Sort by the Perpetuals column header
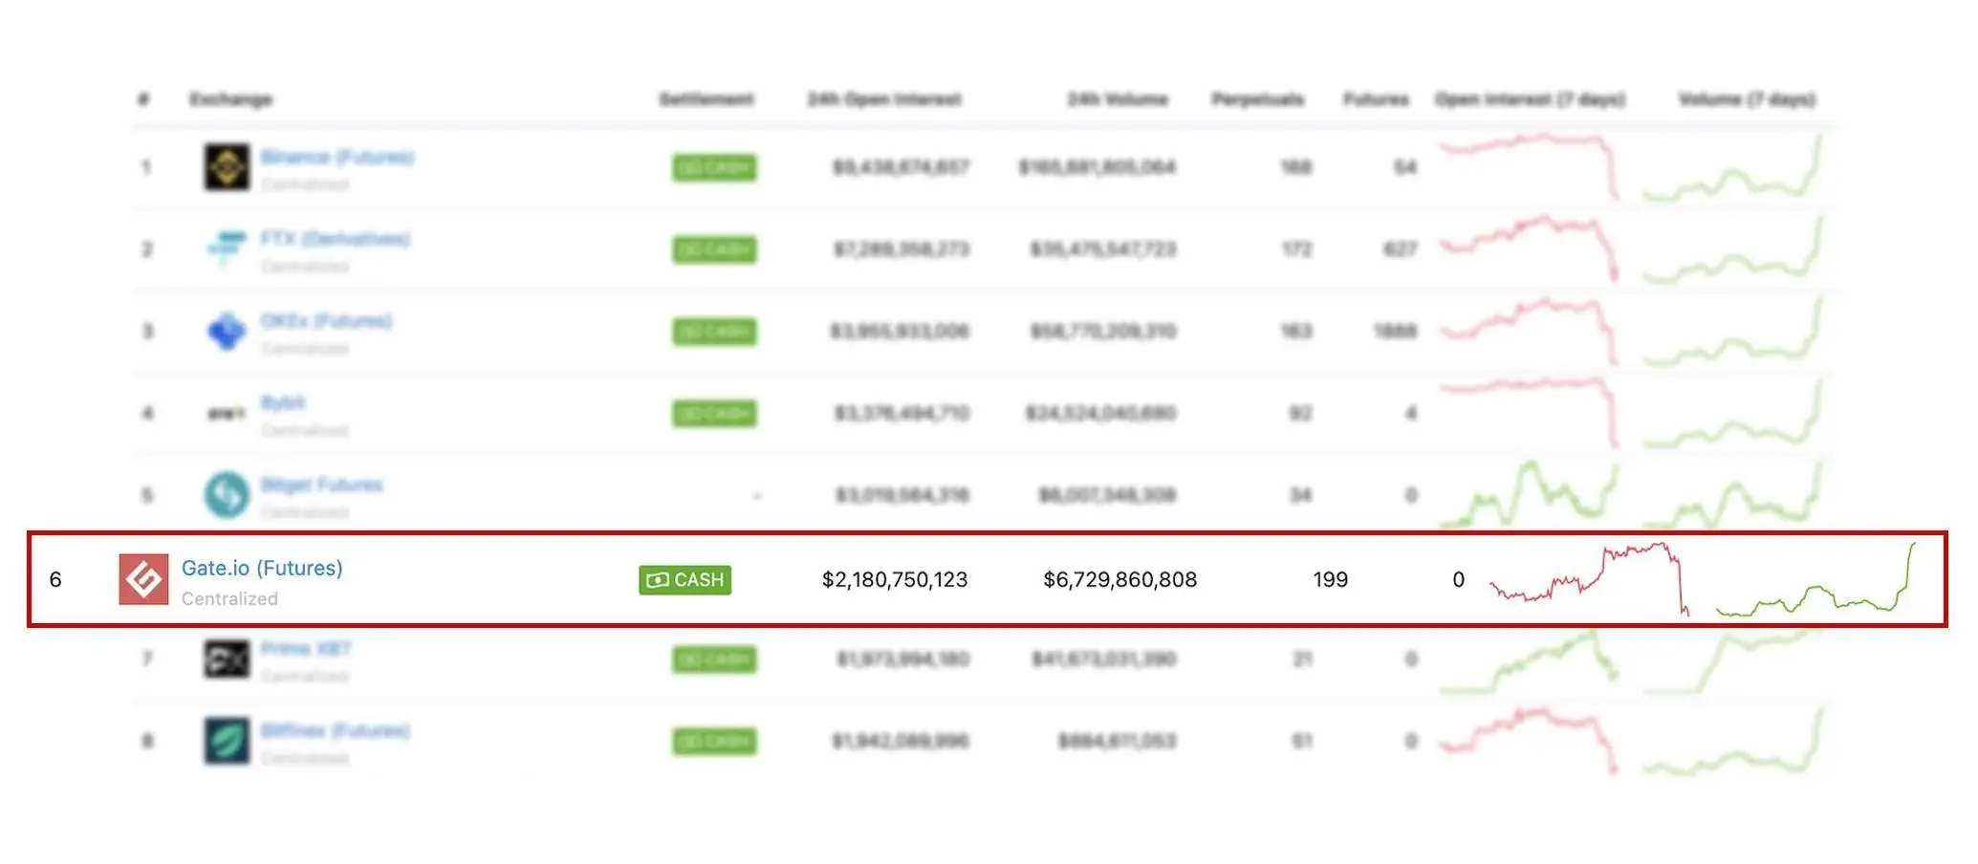 tap(1257, 99)
